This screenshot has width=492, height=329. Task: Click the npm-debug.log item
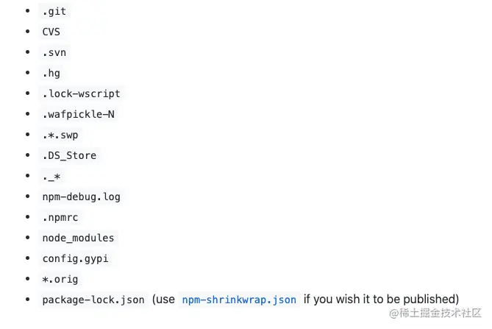pyautogui.click(x=82, y=197)
